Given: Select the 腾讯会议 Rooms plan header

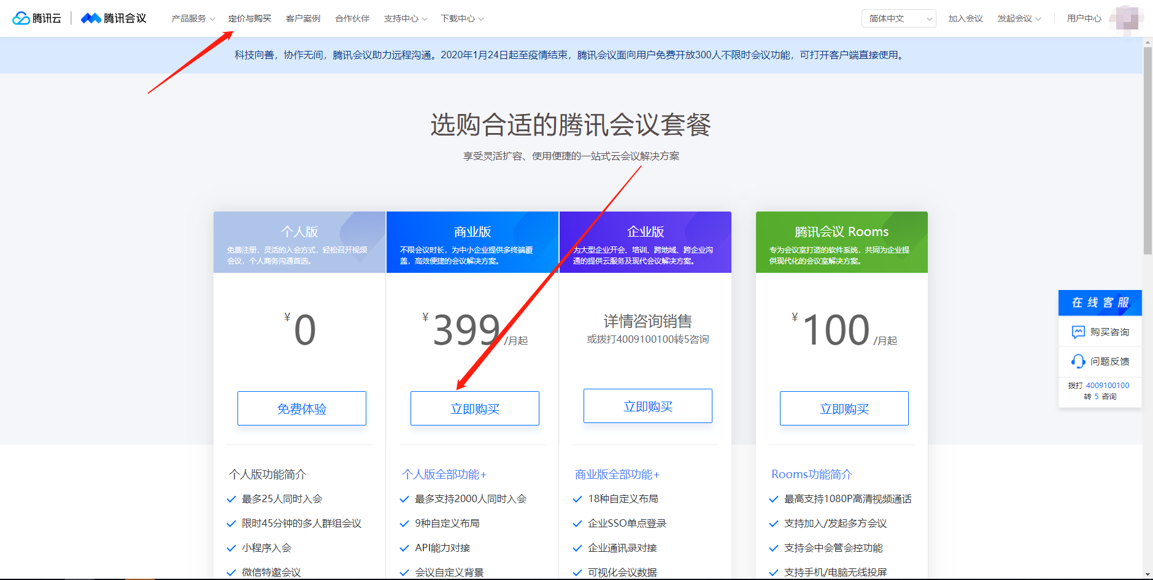Looking at the screenshot, I should coord(842,242).
